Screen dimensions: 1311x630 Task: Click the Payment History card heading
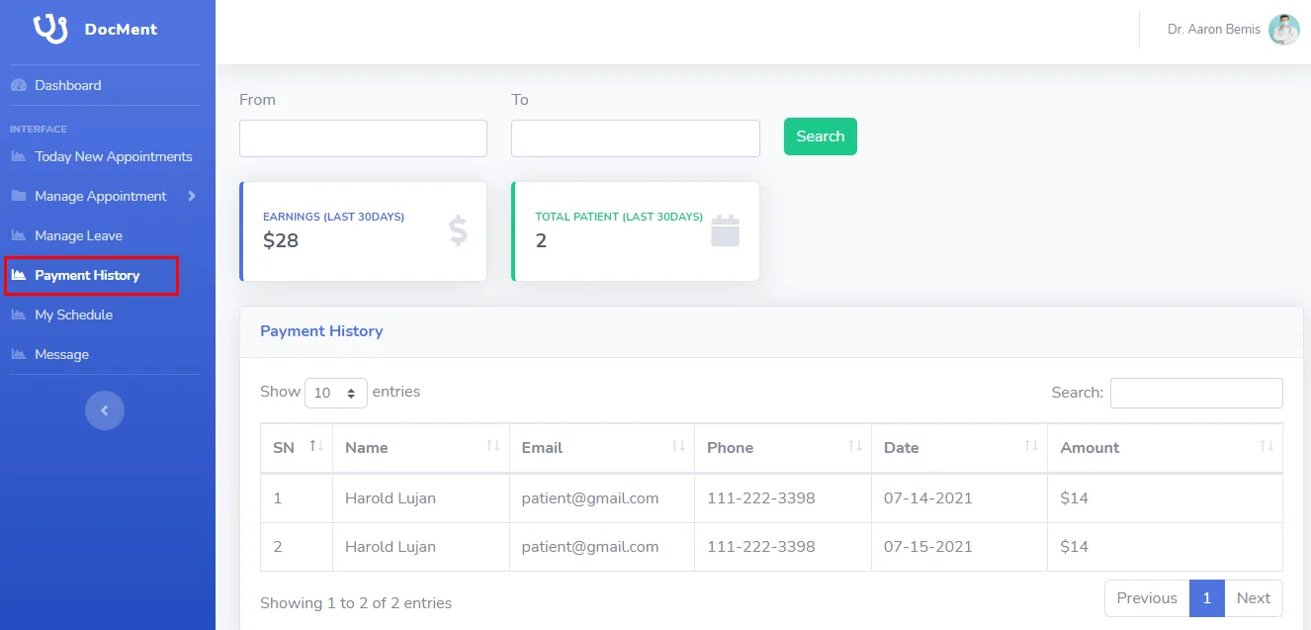(x=321, y=331)
